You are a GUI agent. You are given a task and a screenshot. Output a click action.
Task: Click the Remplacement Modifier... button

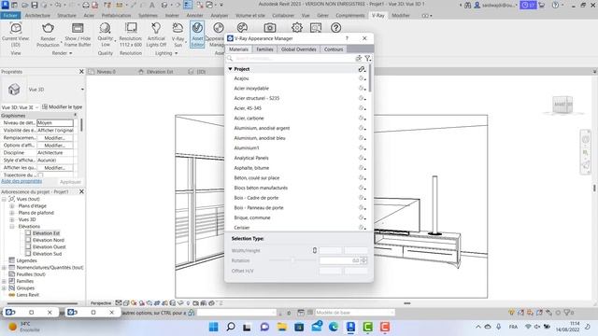[55, 138]
